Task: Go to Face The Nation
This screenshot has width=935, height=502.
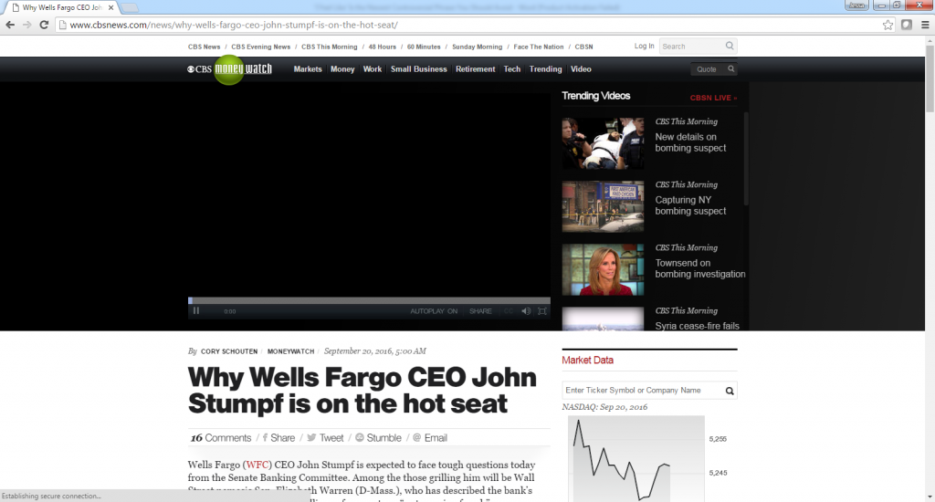Action: coord(539,47)
